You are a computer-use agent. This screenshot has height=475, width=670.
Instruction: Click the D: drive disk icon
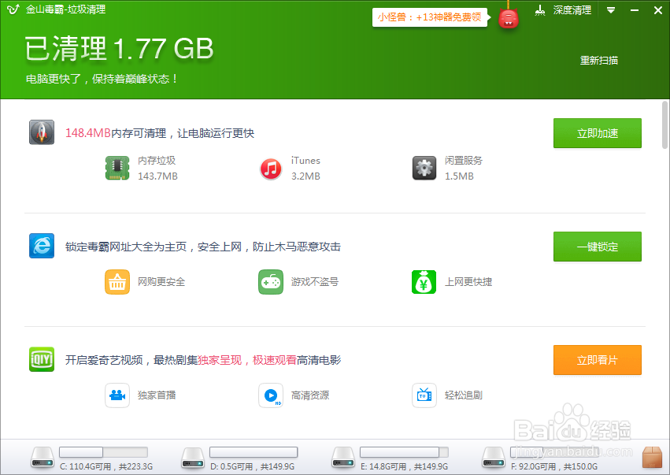pos(193,458)
